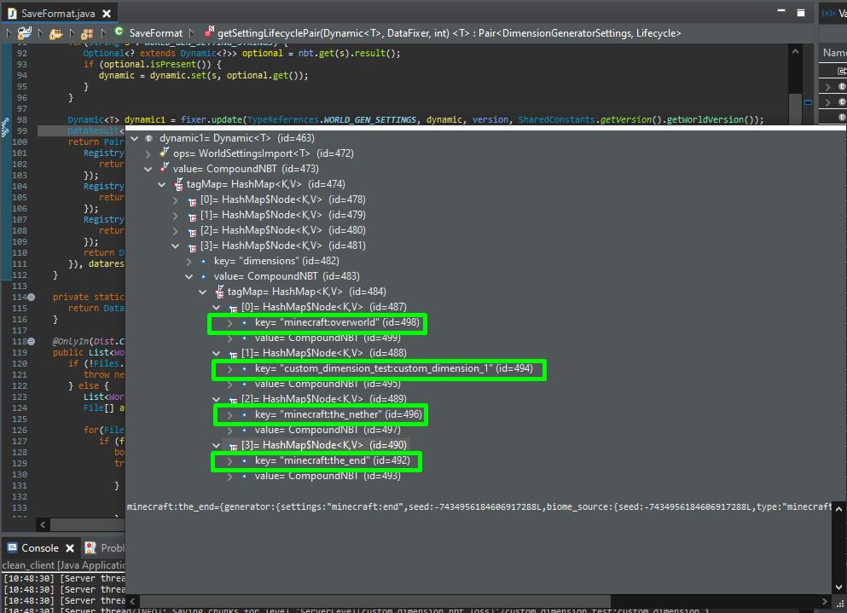The height and width of the screenshot is (613, 847).
Task: Collapse the dynamic1 root variable node
Action: [x=135, y=138]
